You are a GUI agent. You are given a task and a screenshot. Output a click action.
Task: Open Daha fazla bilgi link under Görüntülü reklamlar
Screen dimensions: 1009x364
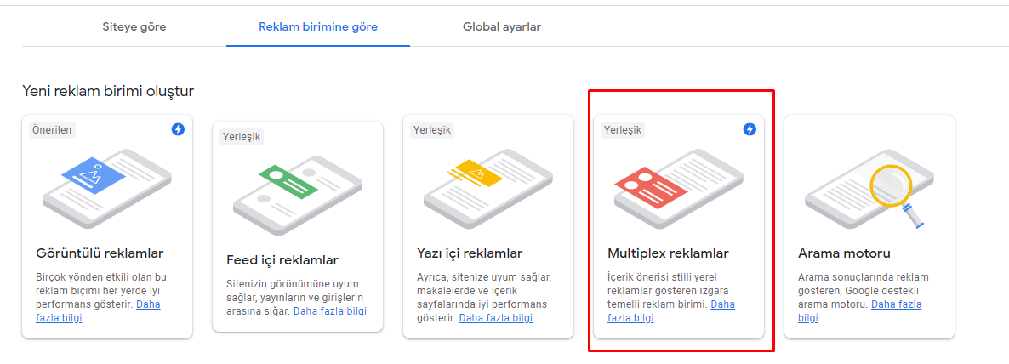click(98, 310)
